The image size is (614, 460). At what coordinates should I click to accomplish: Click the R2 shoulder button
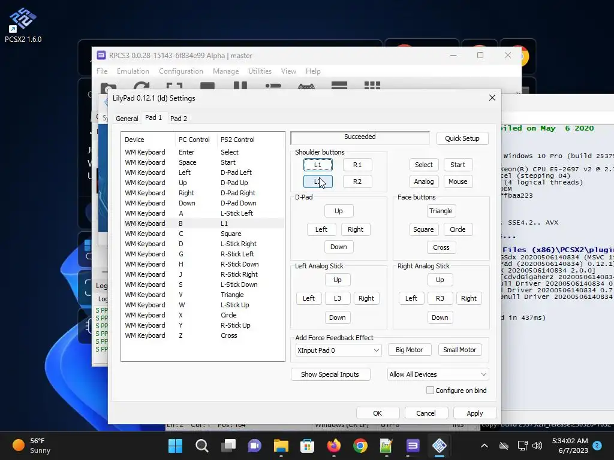(357, 181)
